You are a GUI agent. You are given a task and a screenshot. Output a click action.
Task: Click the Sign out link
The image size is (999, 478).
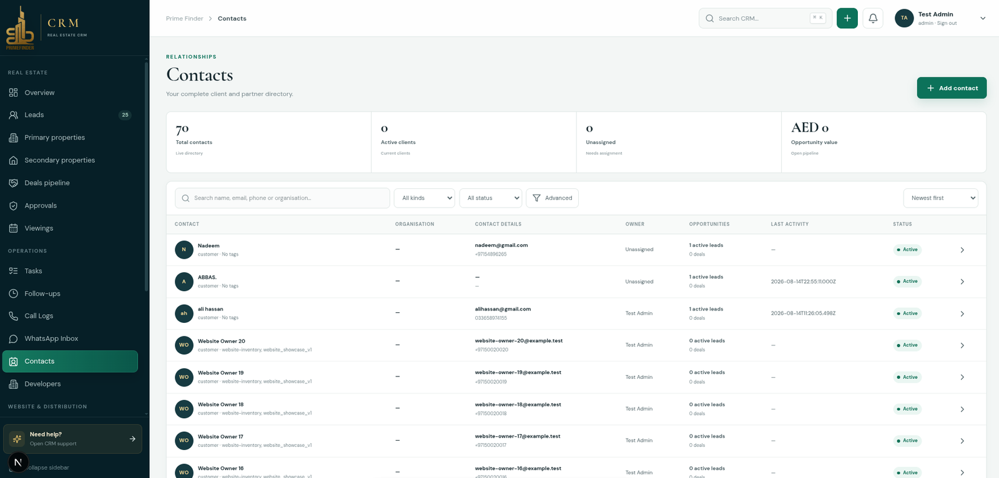pos(947,24)
